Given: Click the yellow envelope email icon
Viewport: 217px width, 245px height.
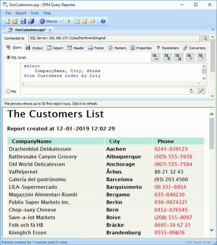Looking at the screenshot, I should [93, 21].
